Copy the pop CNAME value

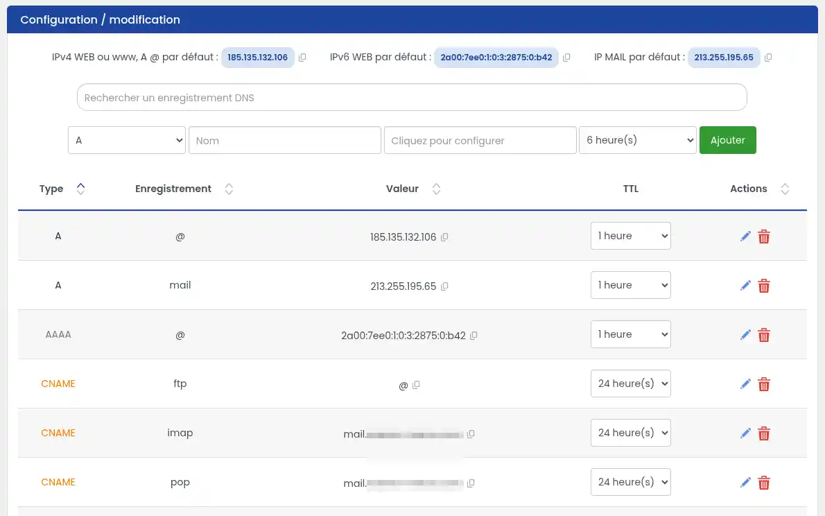click(x=471, y=483)
